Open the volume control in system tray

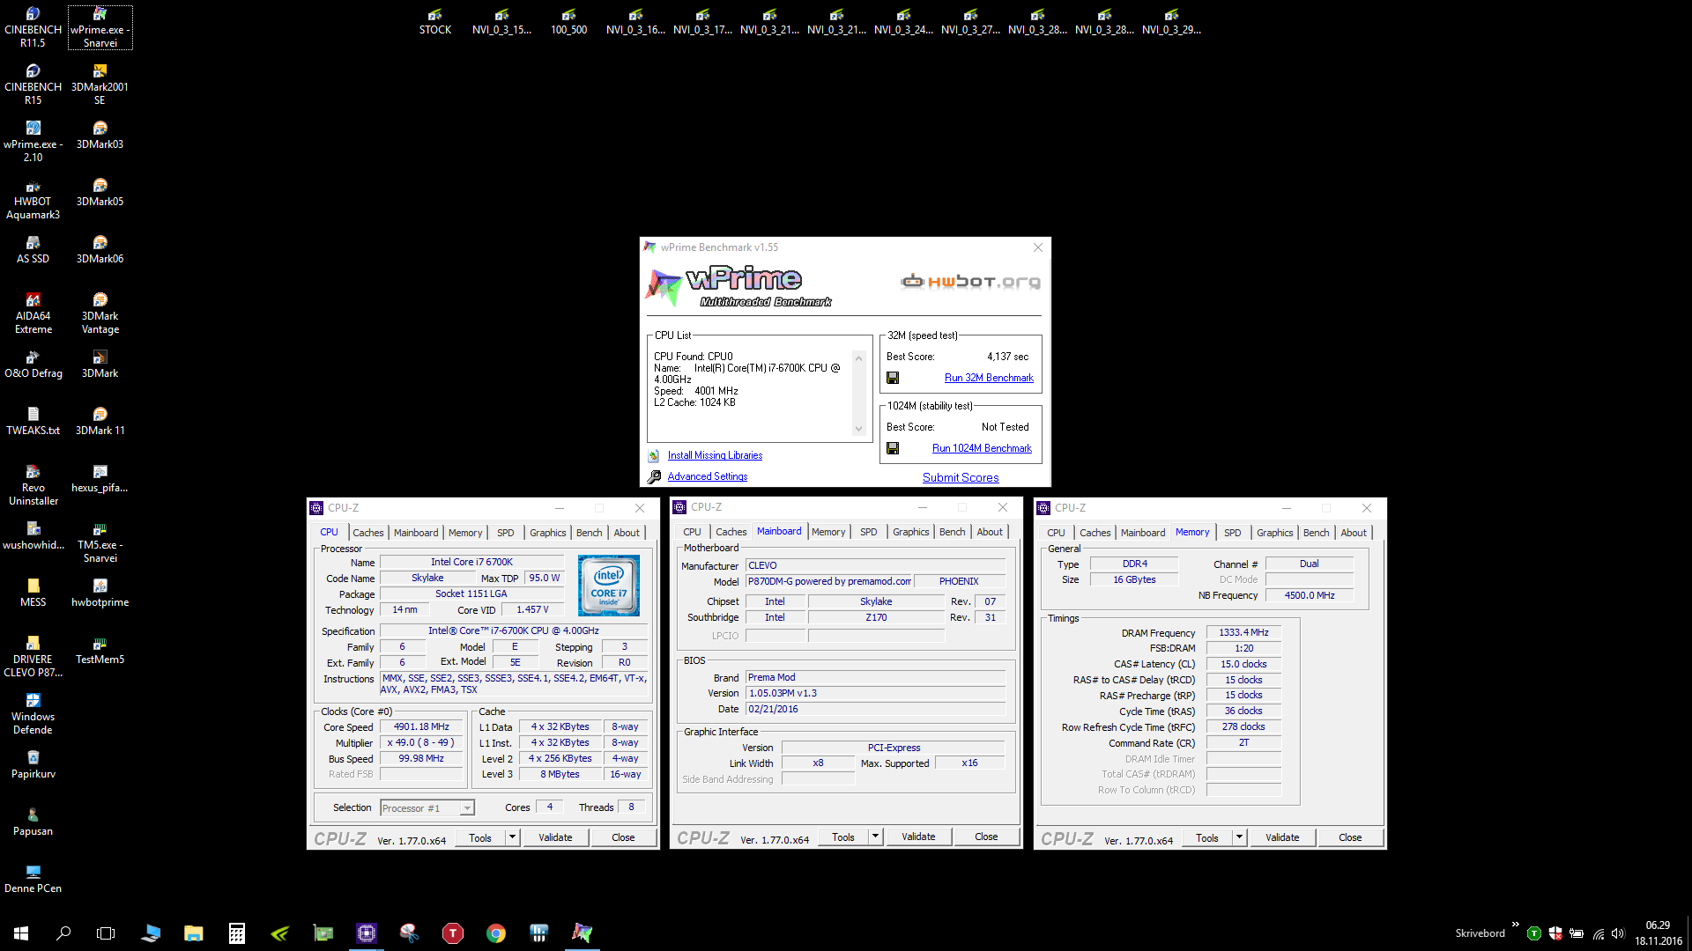(x=1617, y=933)
